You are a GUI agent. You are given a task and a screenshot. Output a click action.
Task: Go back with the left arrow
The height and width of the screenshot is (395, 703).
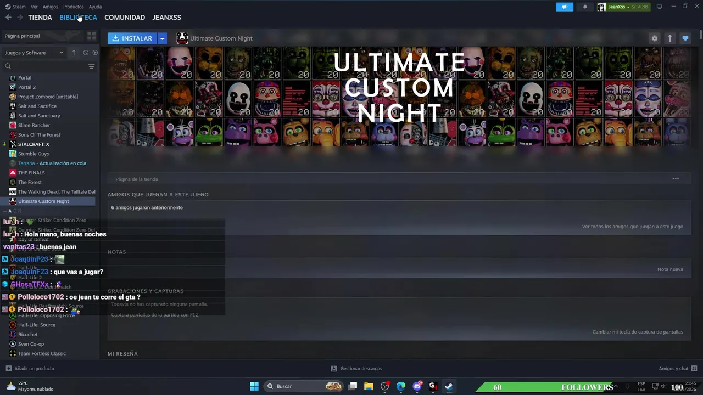8,18
